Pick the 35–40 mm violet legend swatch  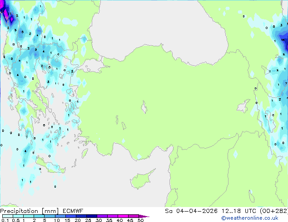click(x=112, y=216)
